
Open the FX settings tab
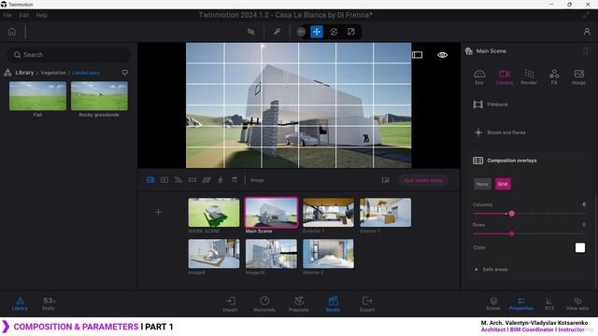(x=554, y=77)
